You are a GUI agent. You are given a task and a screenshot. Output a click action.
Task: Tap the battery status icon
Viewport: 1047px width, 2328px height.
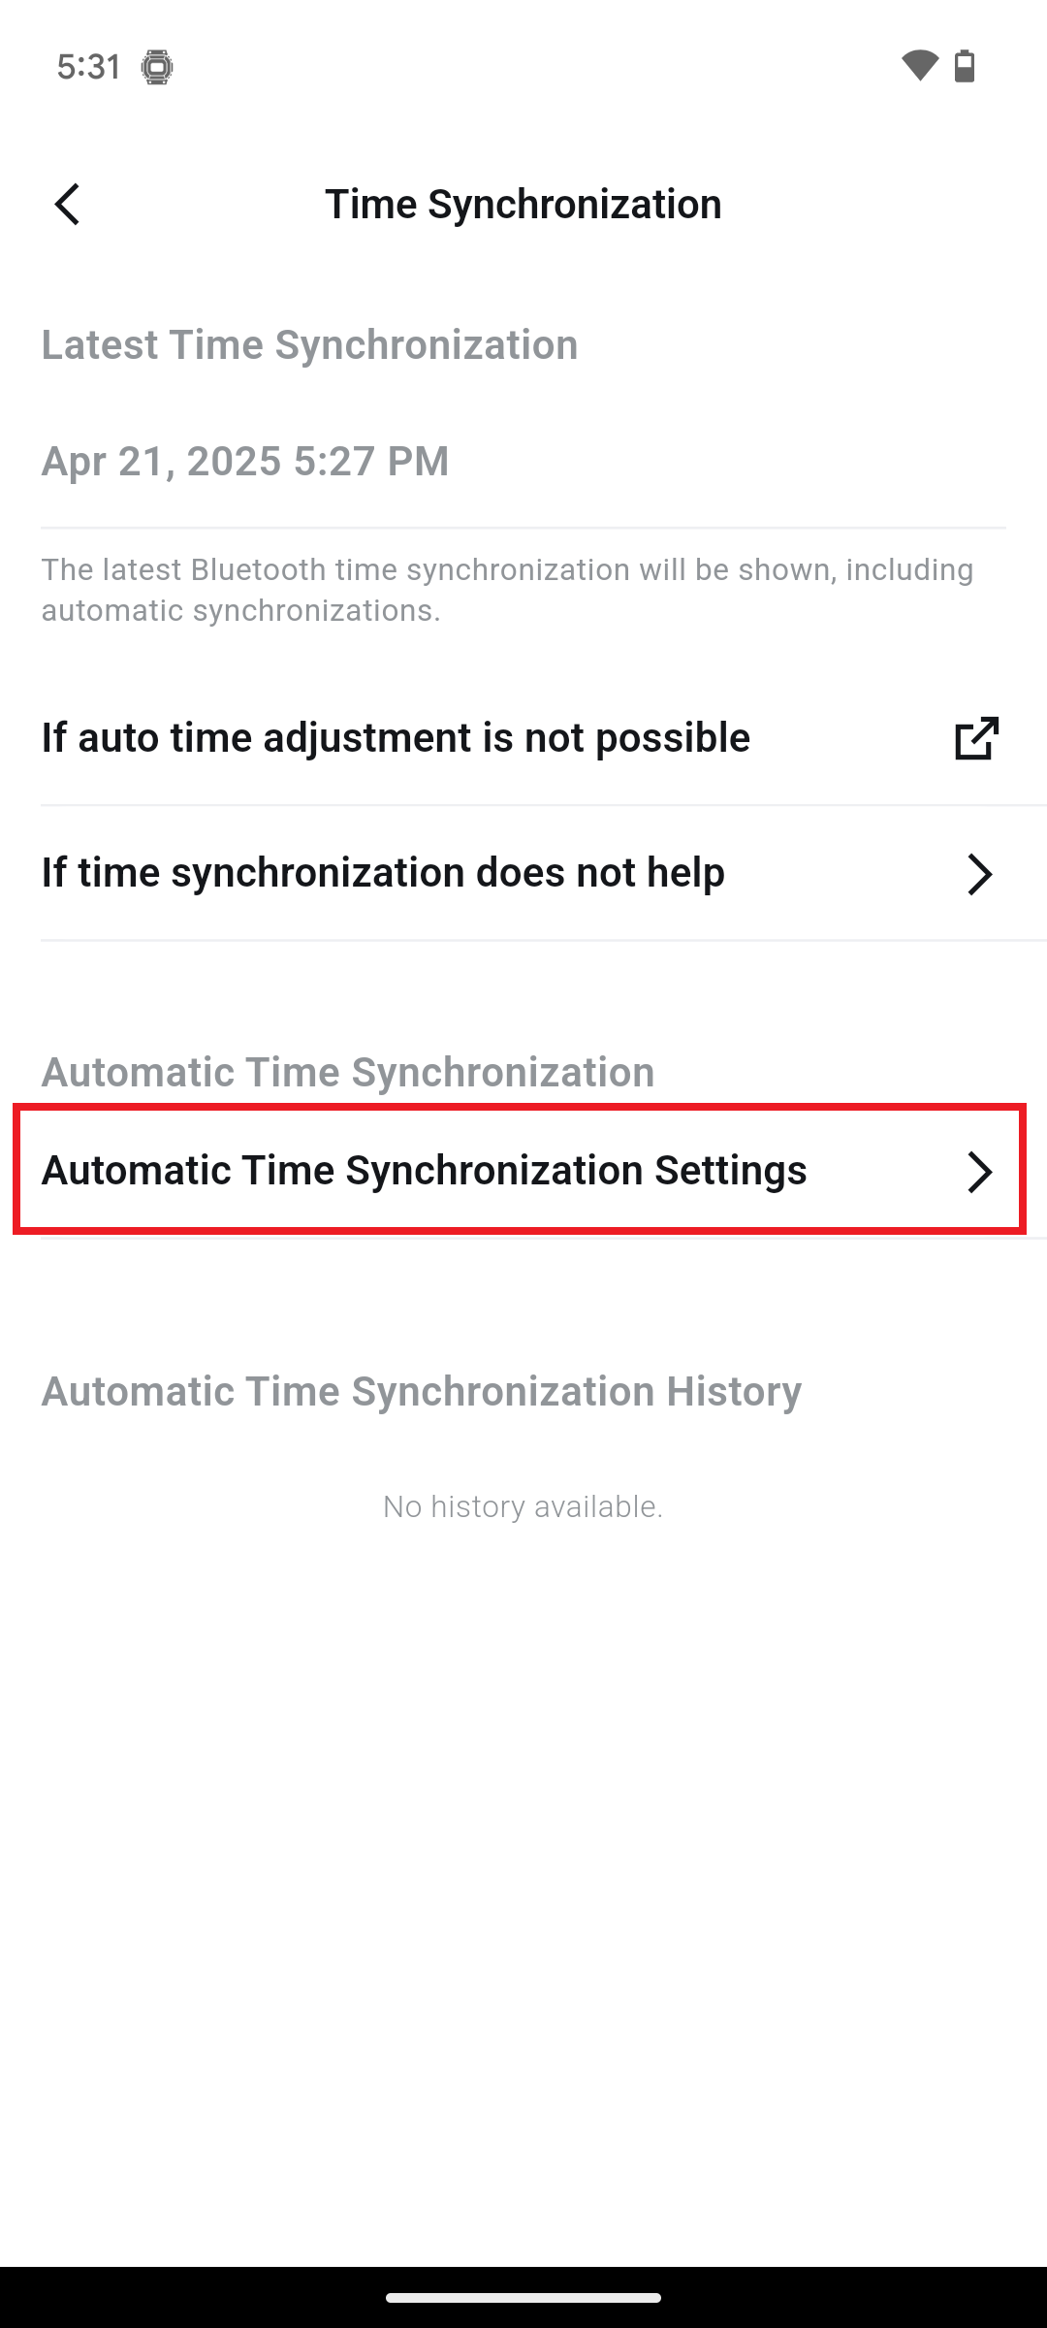(x=965, y=66)
